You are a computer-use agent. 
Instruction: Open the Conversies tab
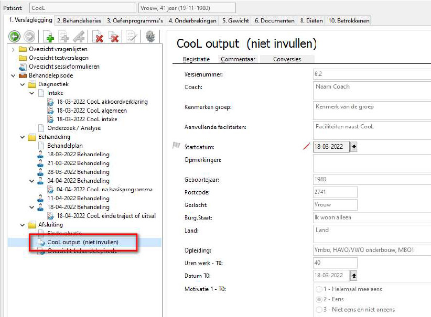[x=287, y=59]
